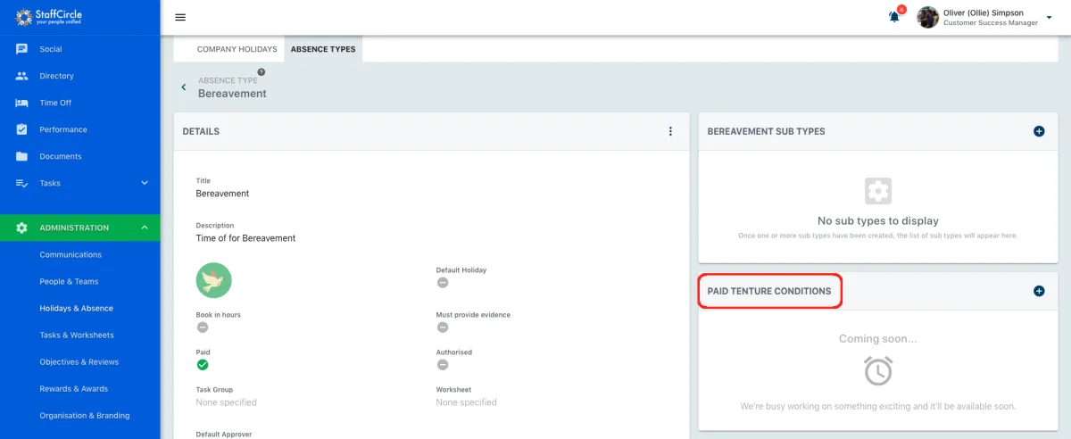Image resolution: width=1071 pixels, height=439 pixels.
Task: Click the Performance checkmark icon
Action: pyautogui.click(x=21, y=129)
